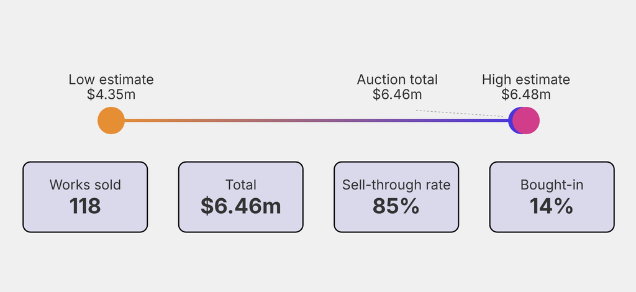Click the orange Low estimate dot
This screenshot has width=636, height=292.
point(111,121)
